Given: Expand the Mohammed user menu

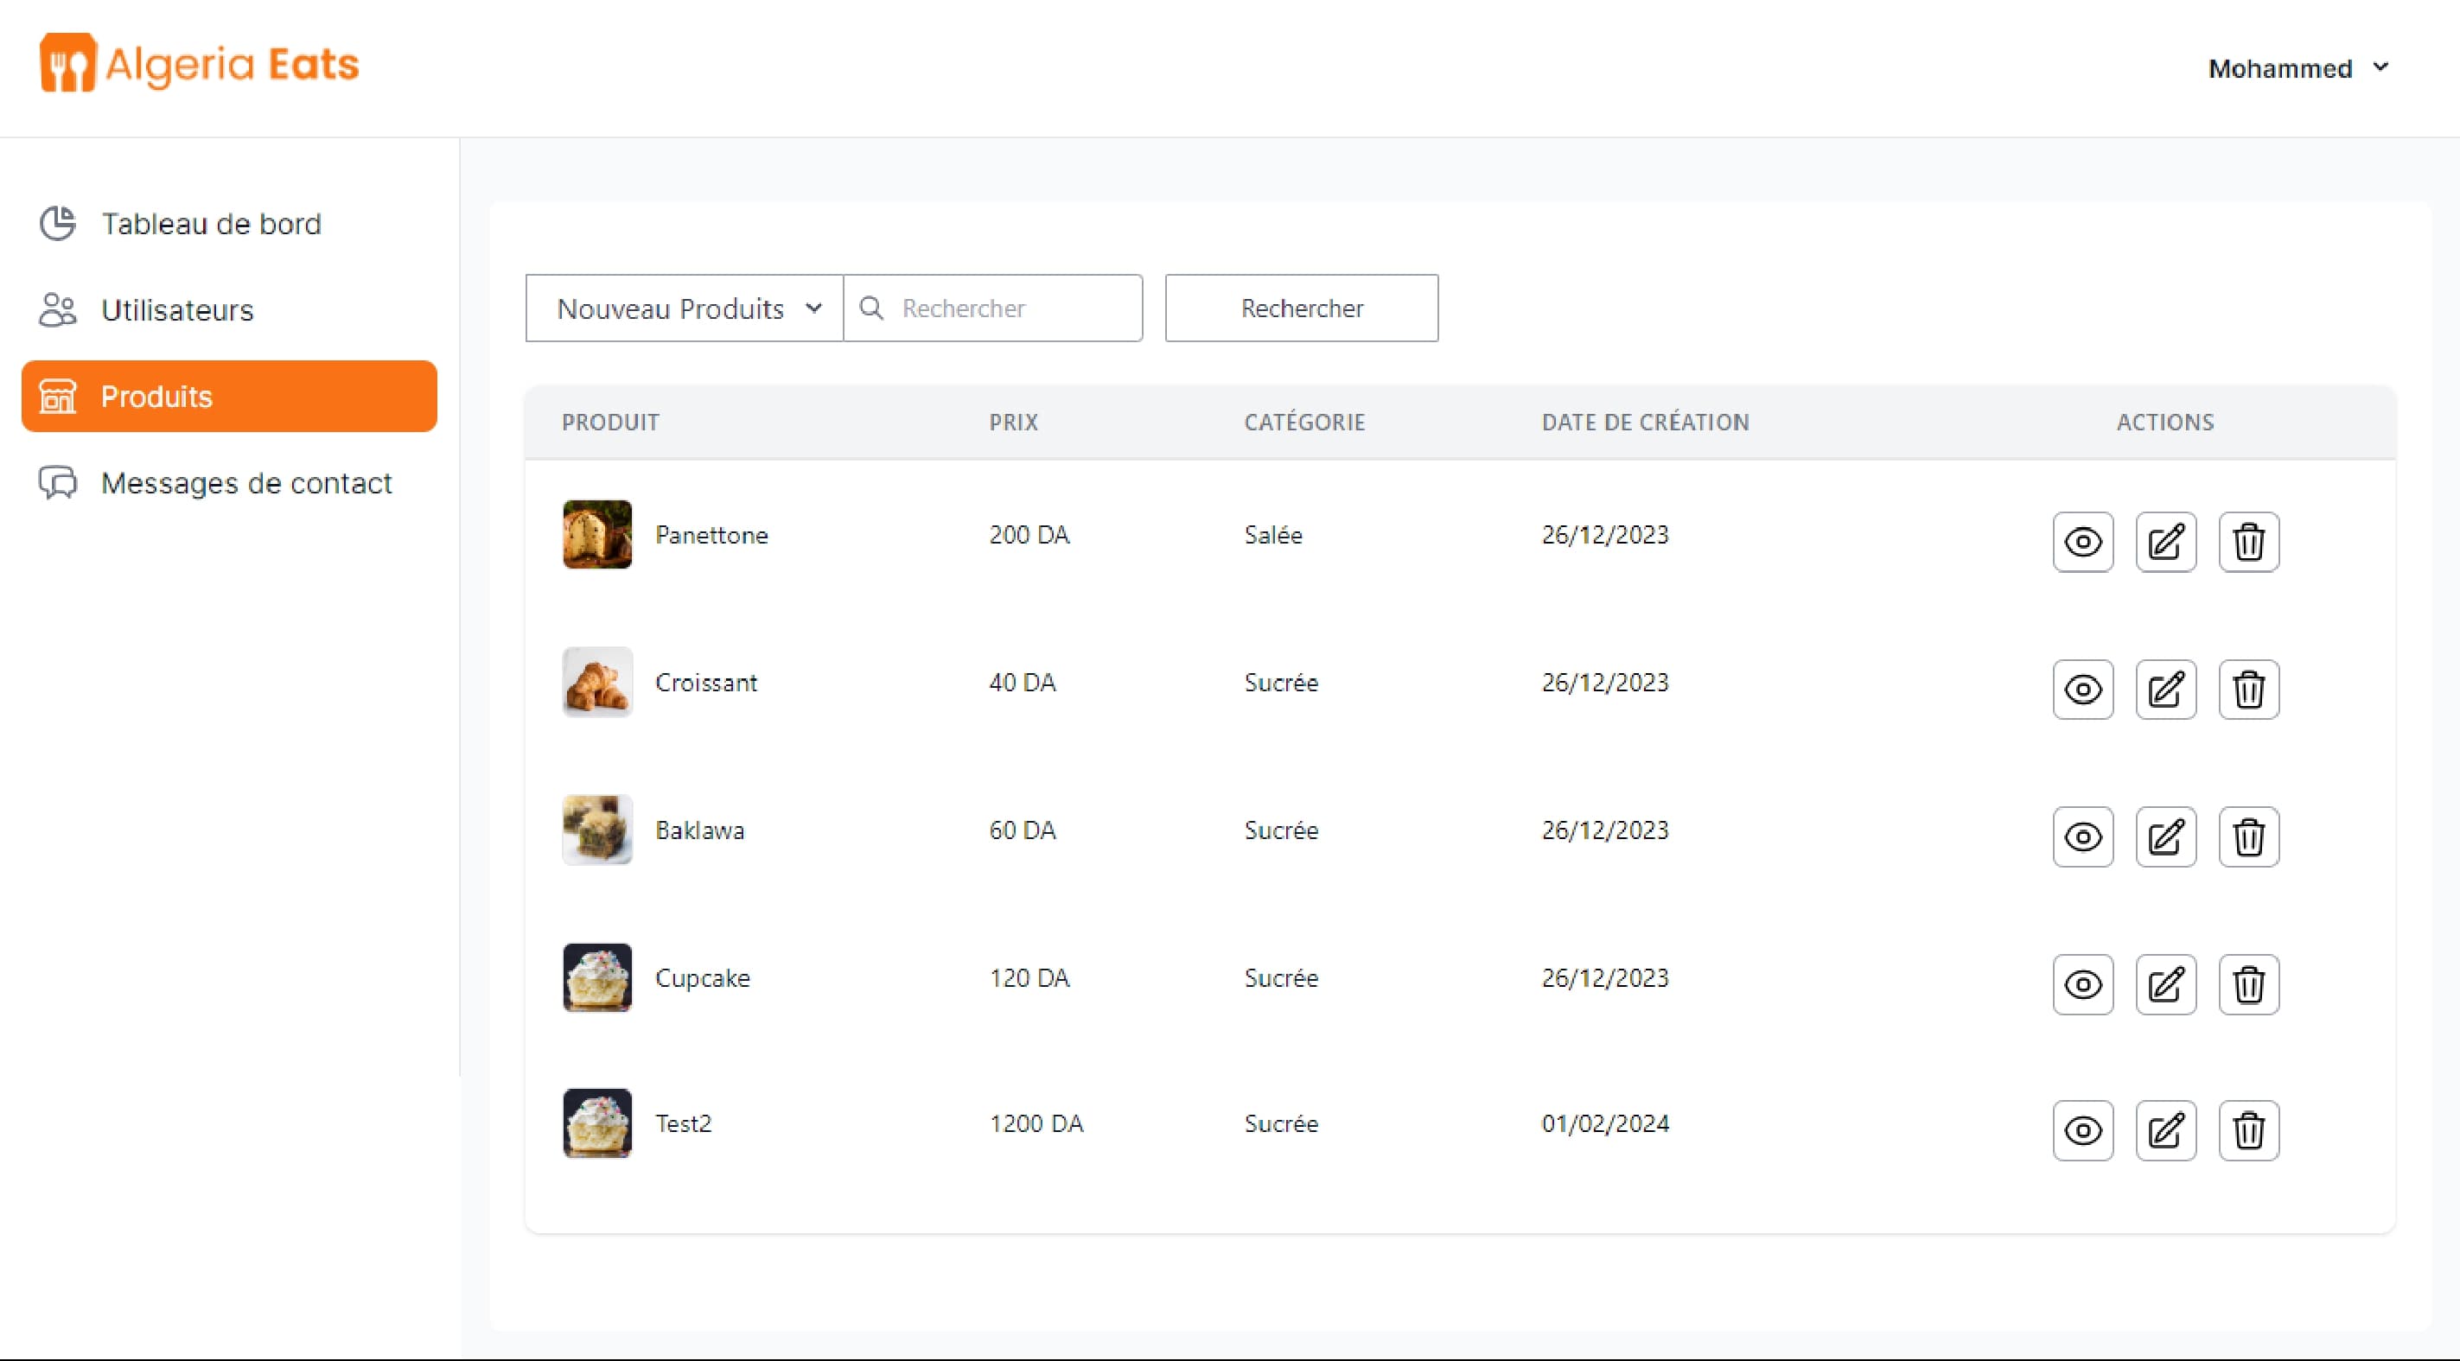Looking at the screenshot, I should 2279,69.
